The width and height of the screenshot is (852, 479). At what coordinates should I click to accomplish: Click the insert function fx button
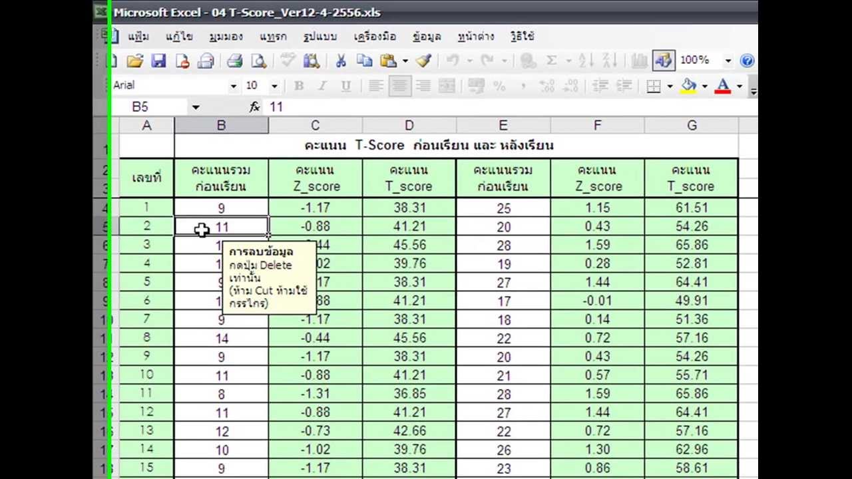[255, 107]
